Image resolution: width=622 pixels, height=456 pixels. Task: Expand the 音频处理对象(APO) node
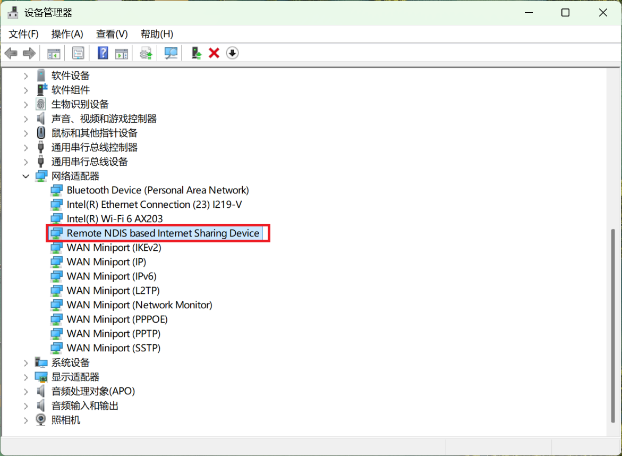pos(26,391)
